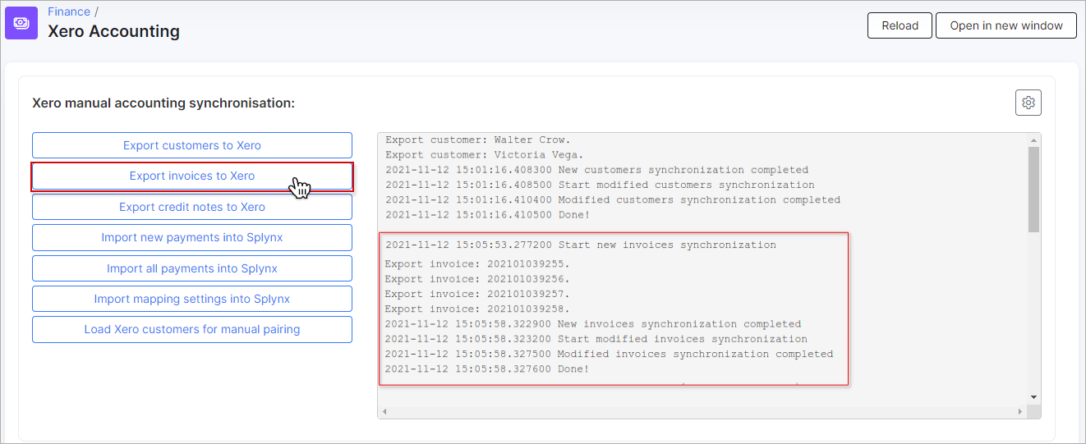Screen dimensions: 1086x444
Task: Click the log scrollbar down arrow
Action: (1033, 396)
